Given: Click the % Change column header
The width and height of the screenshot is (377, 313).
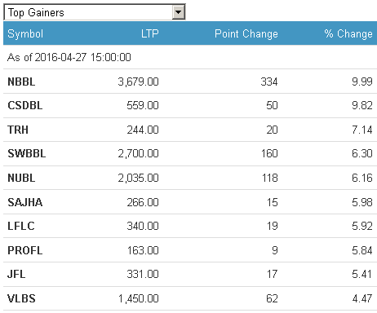Looking at the screenshot, I should click(348, 34).
